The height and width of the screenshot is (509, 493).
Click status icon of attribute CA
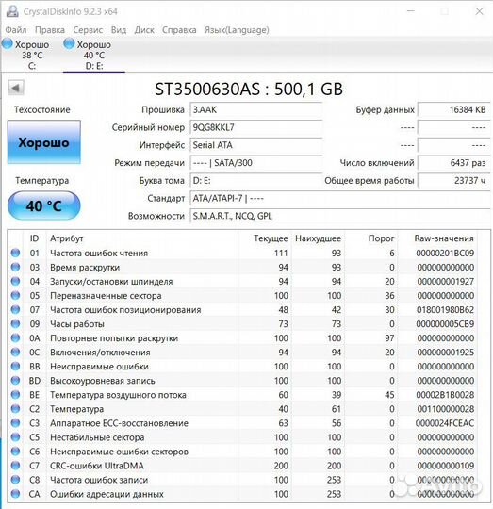15,494
